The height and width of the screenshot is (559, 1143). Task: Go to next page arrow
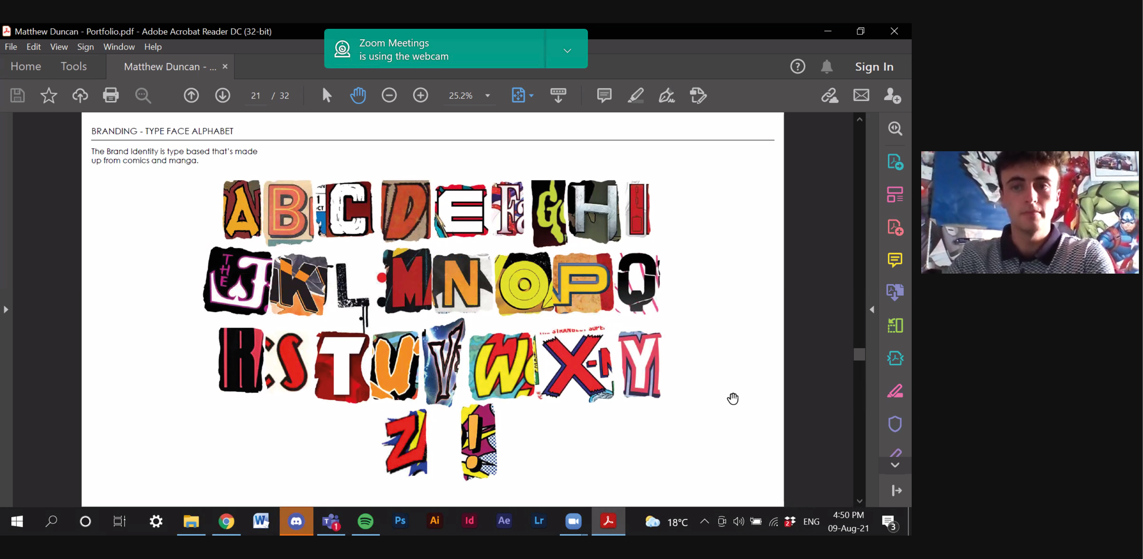click(x=223, y=95)
